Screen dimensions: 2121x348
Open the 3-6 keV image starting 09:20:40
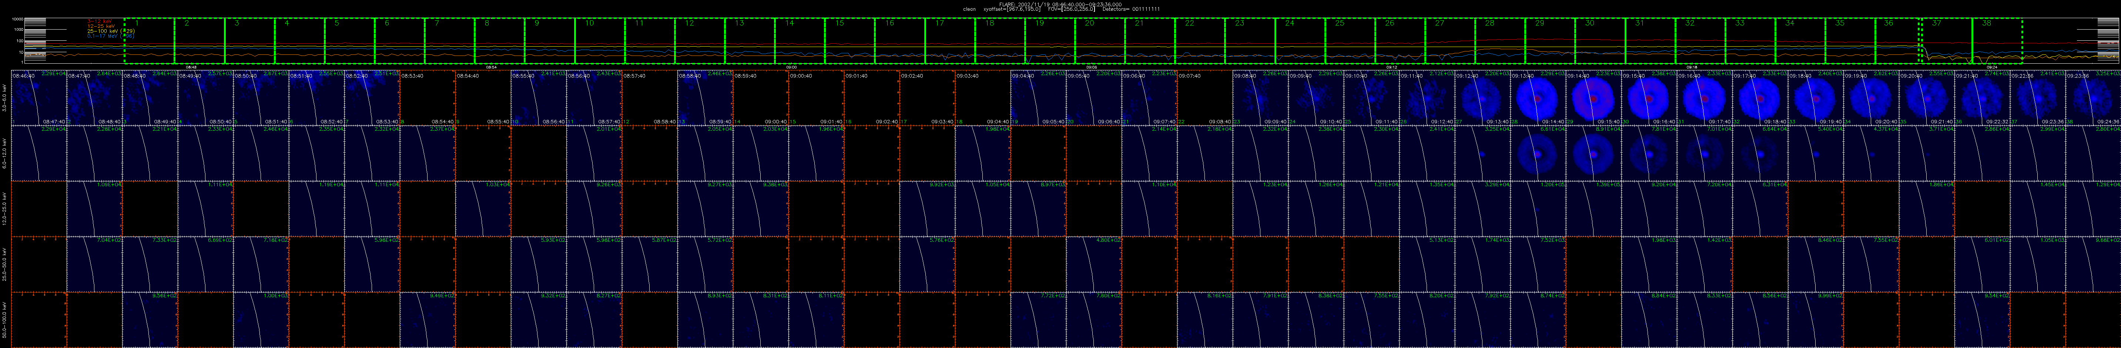pos(1926,97)
